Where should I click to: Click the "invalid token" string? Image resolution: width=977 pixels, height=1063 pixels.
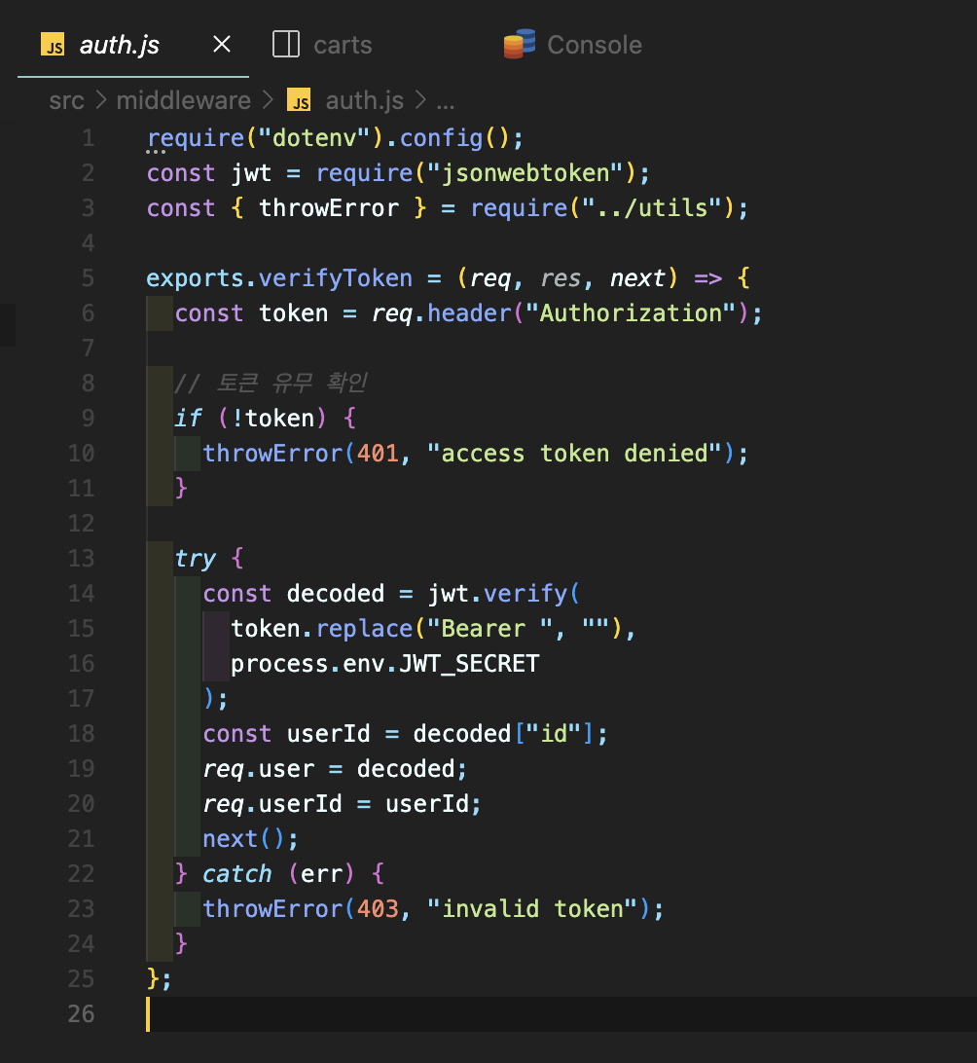point(532,909)
